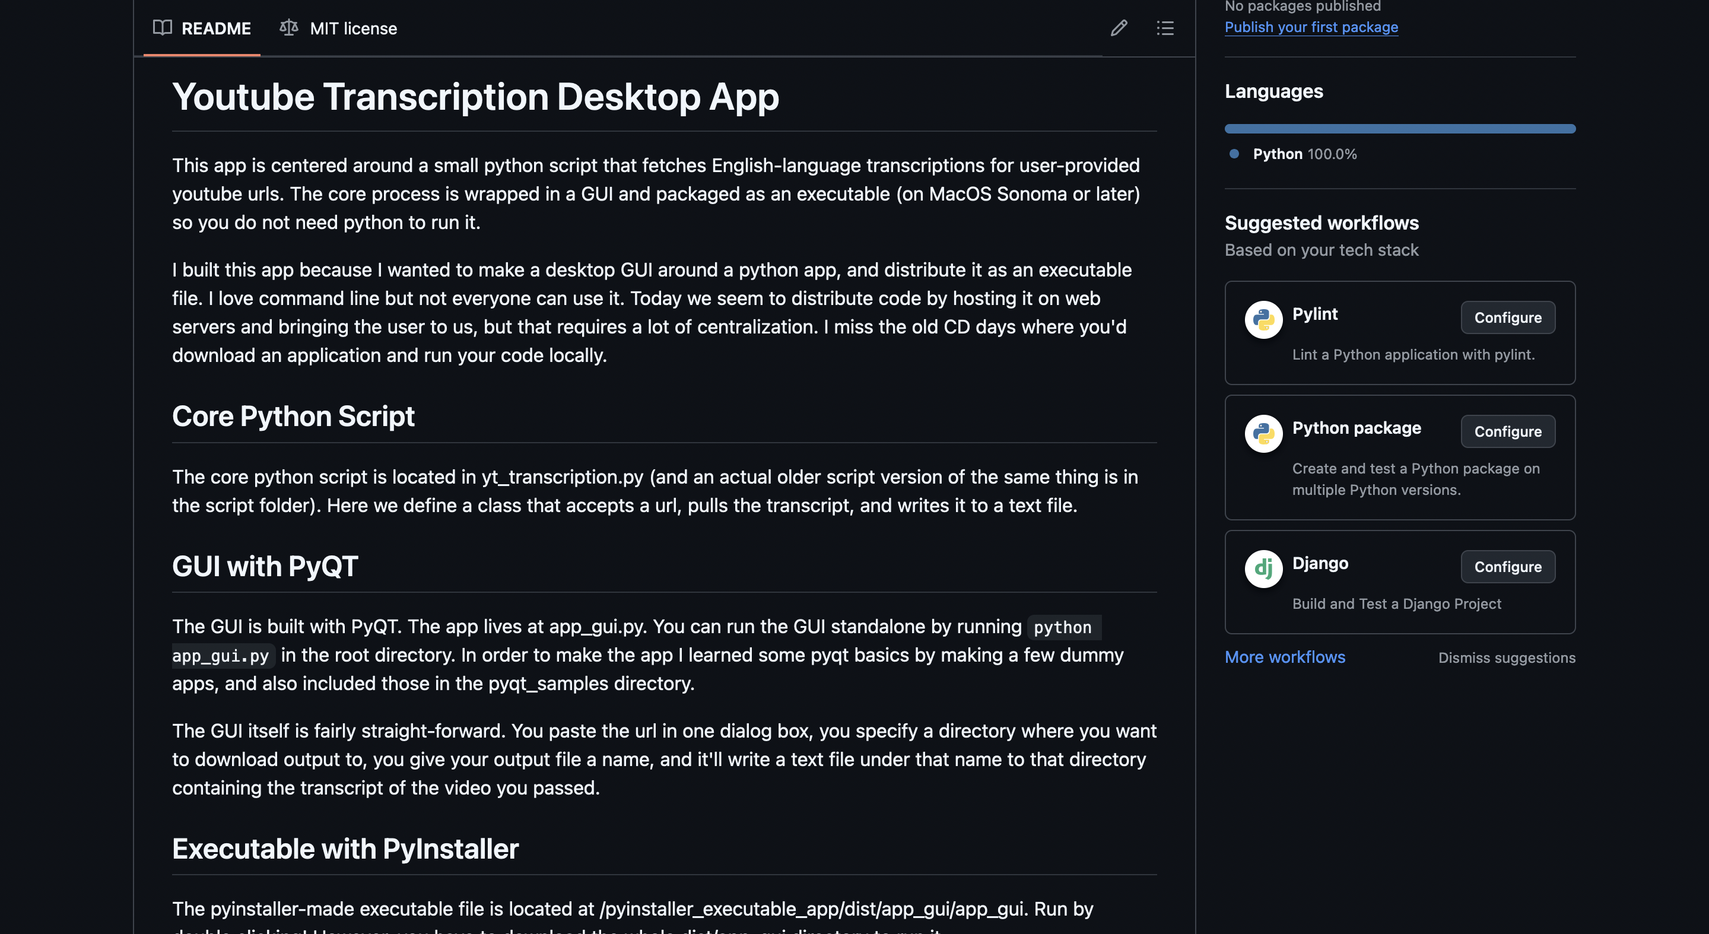Open the Publish your first package link
This screenshot has height=934, width=1709.
click(1311, 27)
